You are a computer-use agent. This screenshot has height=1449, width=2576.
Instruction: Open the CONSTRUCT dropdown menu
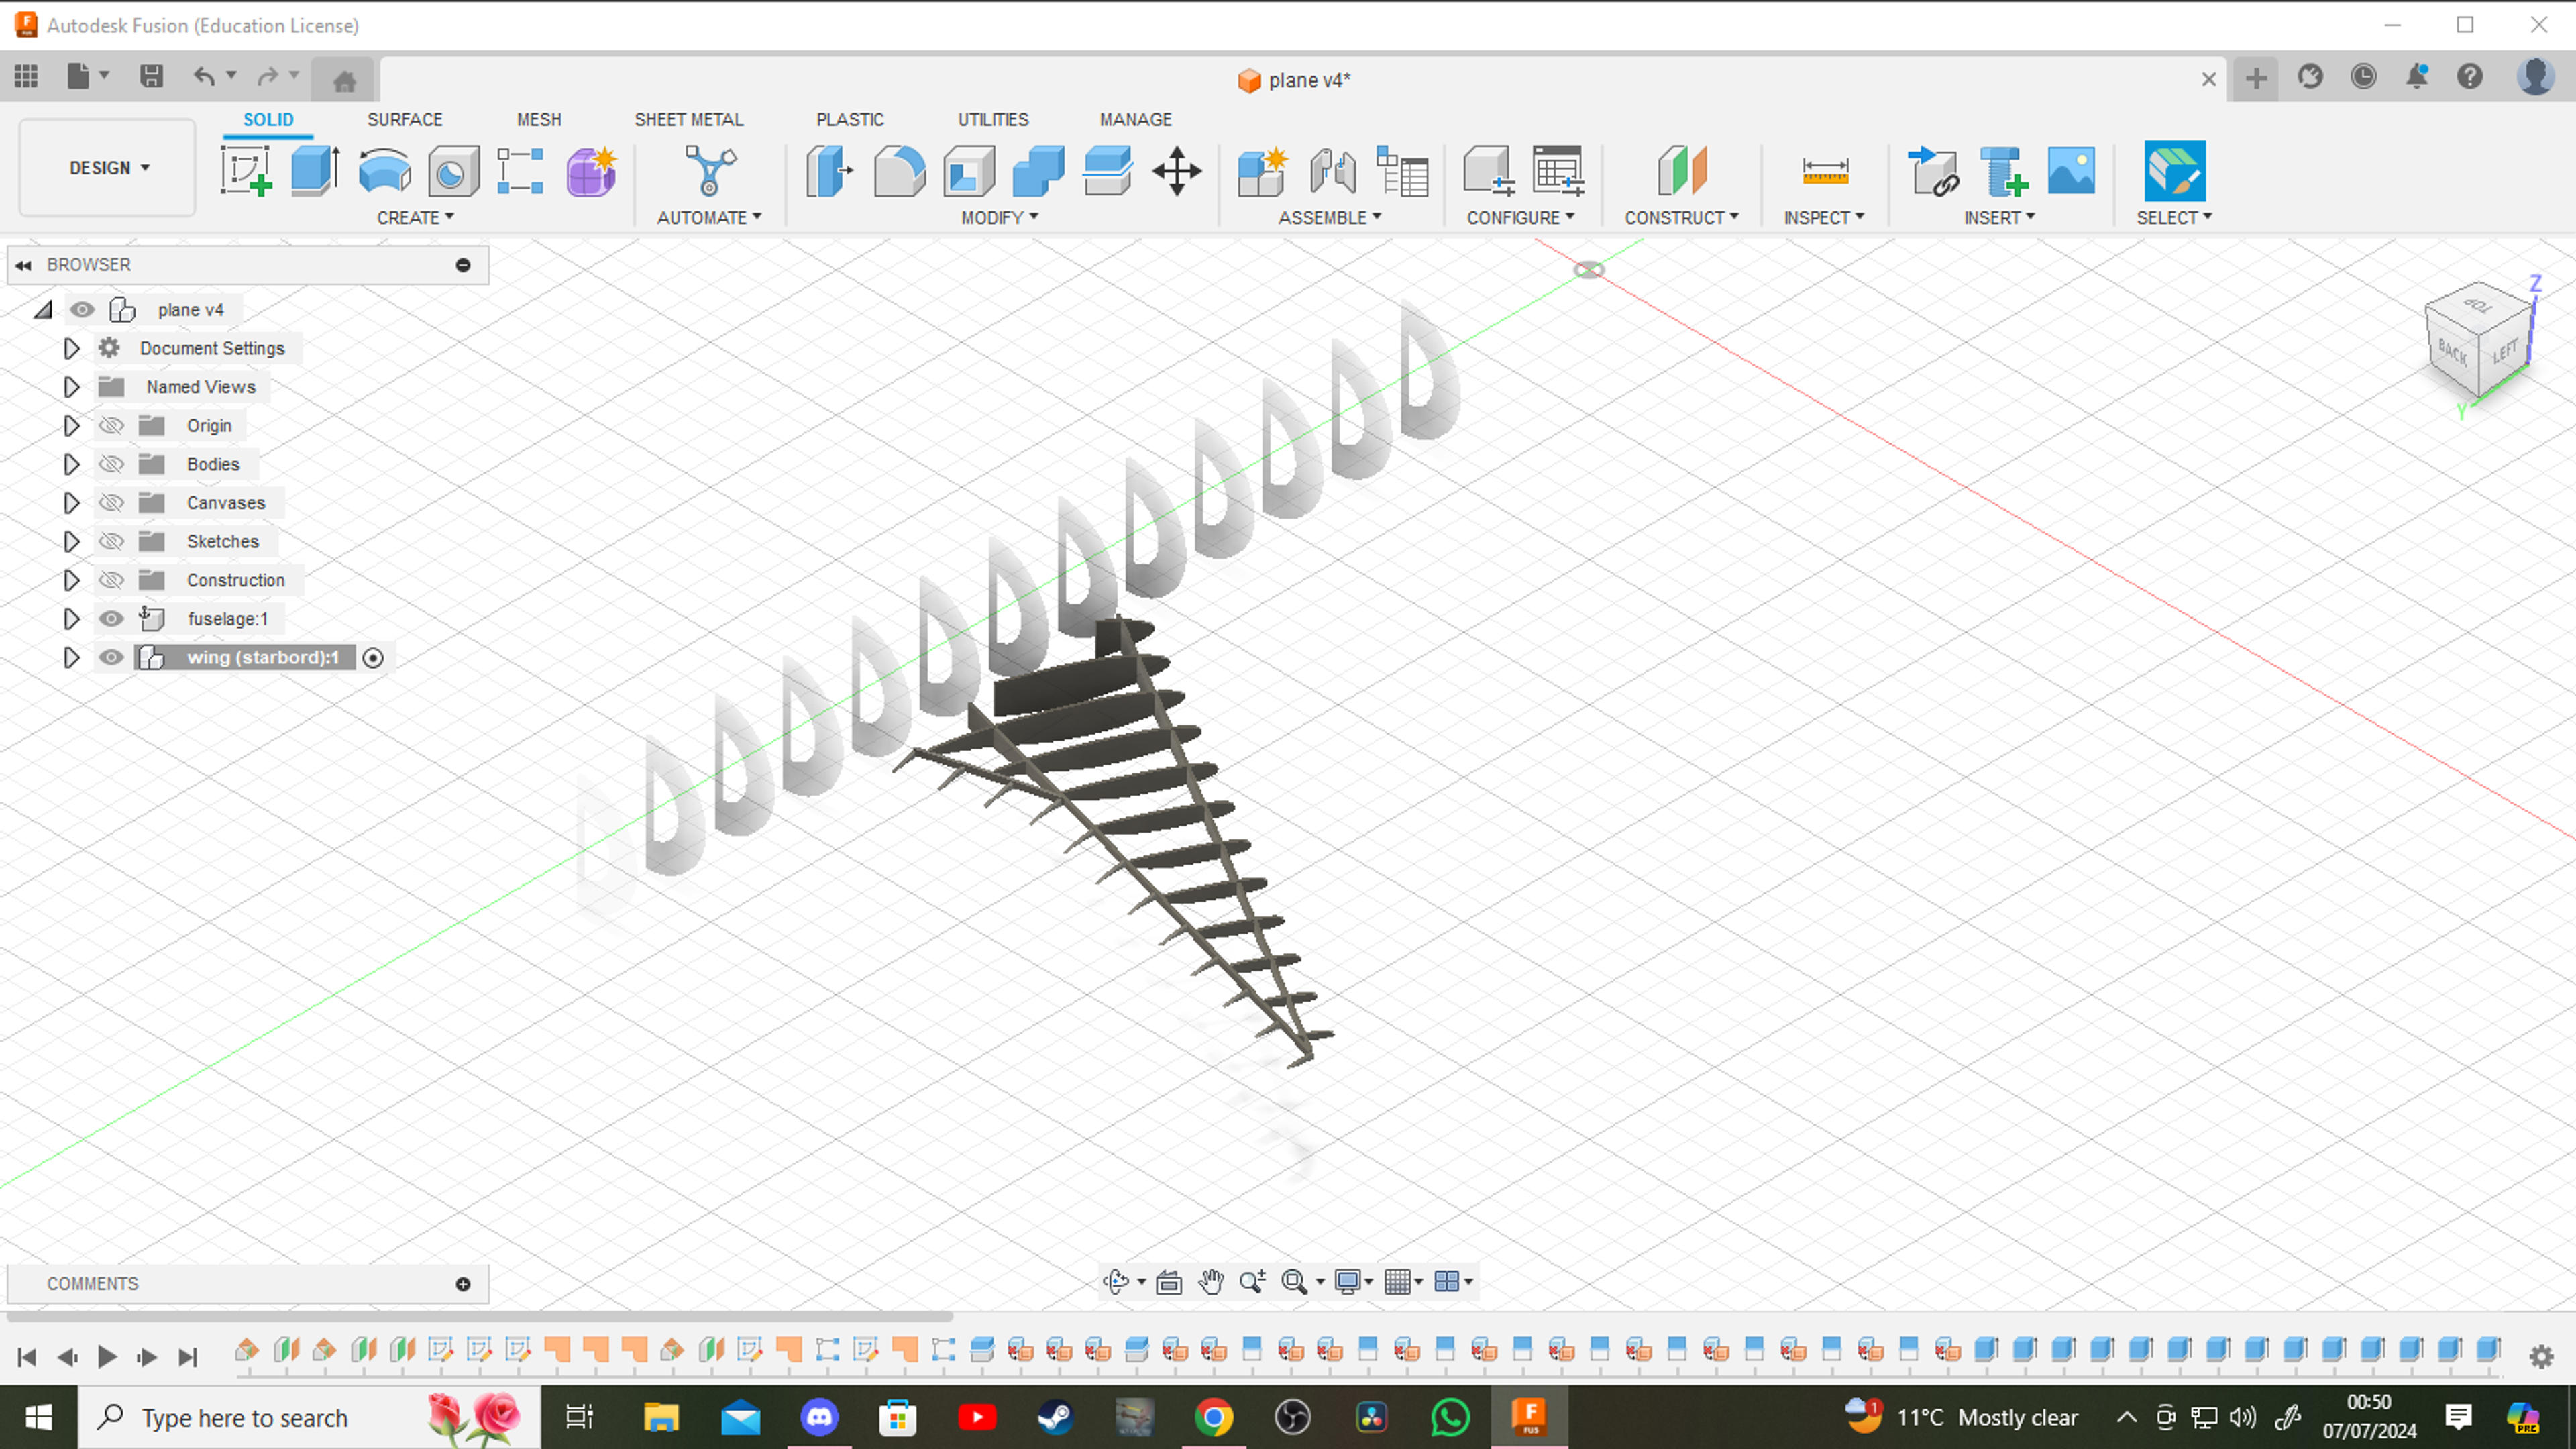(1681, 217)
